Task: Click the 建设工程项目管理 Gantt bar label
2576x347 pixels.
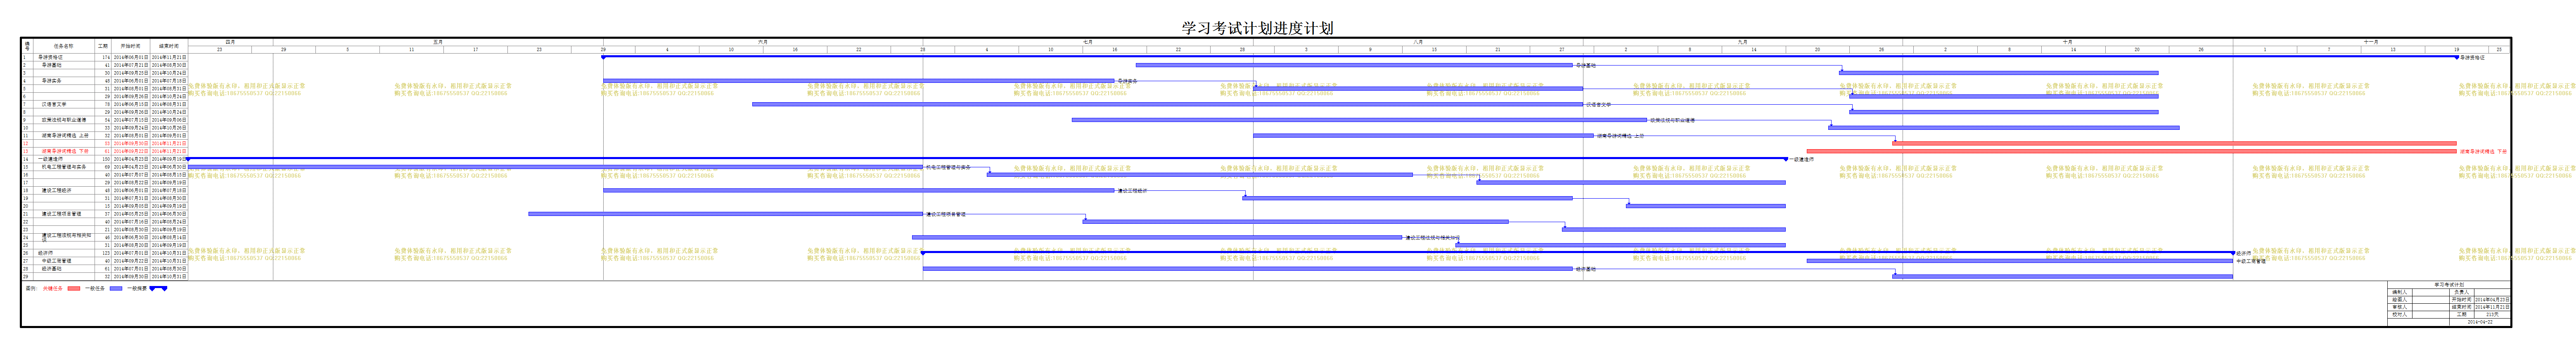Action: click(945, 213)
